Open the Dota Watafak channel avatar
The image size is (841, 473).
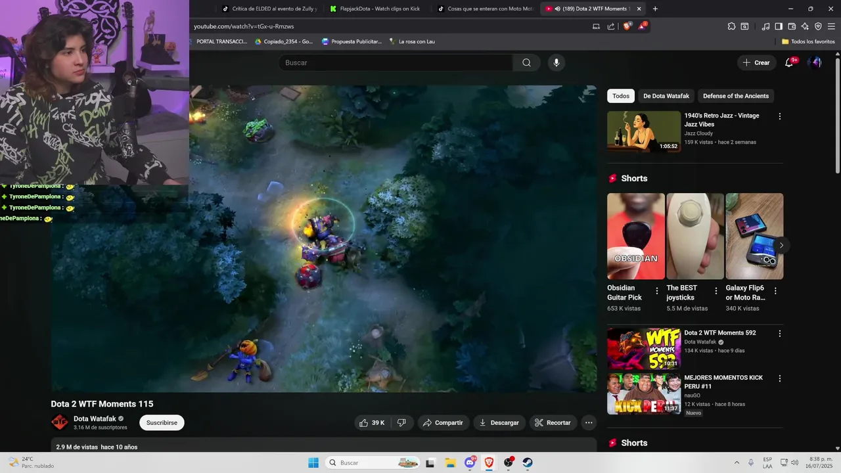point(60,422)
